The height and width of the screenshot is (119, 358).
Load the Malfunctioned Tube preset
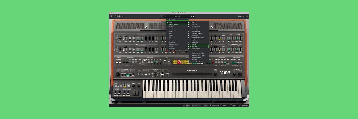click(198, 53)
